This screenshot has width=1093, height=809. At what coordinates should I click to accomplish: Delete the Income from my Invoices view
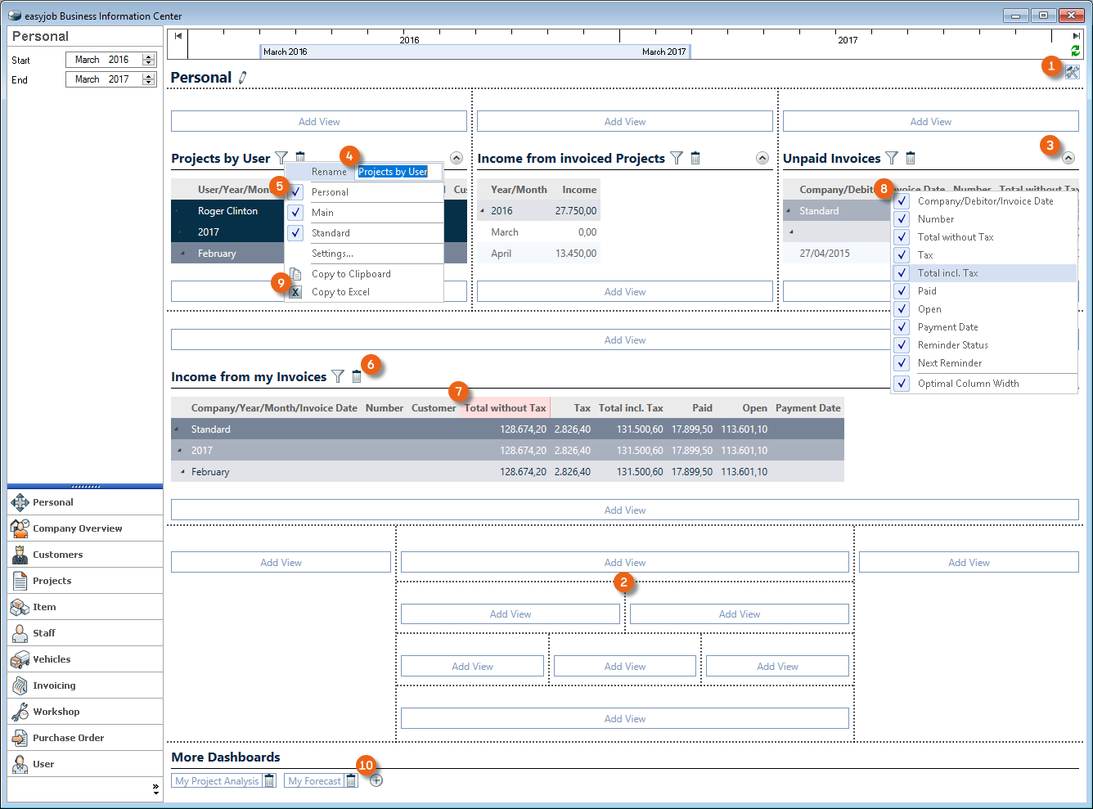[x=357, y=376]
